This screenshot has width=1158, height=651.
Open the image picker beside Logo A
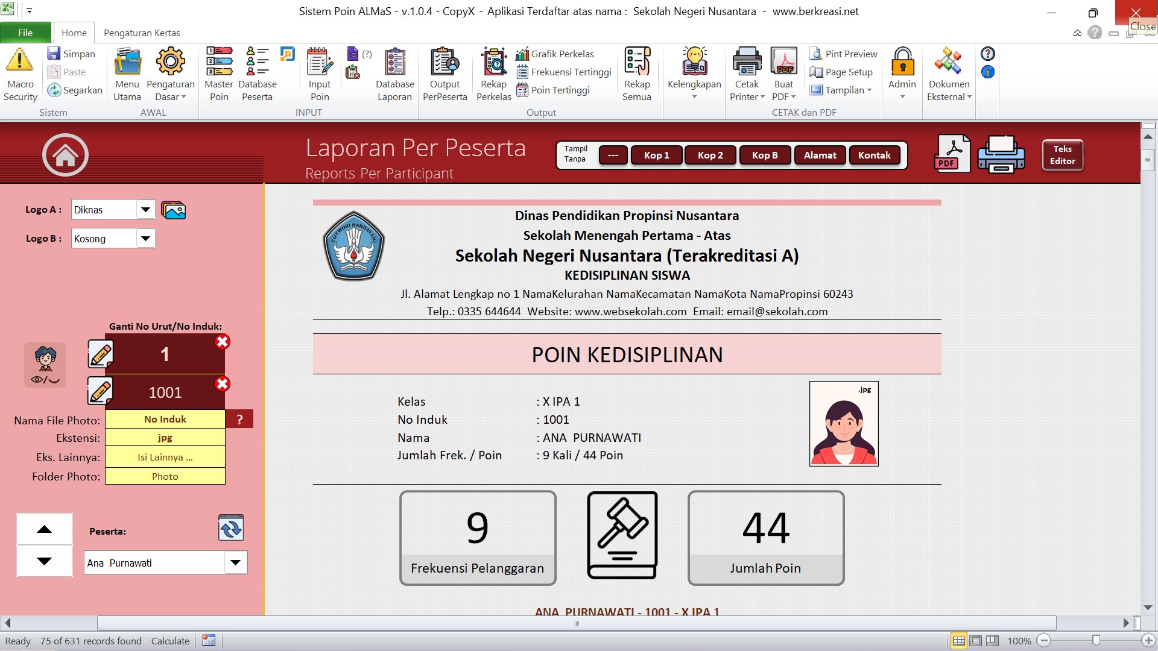click(174, 210)
